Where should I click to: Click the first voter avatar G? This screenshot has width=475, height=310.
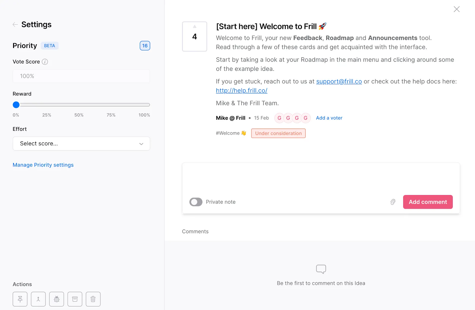[279, 118]
